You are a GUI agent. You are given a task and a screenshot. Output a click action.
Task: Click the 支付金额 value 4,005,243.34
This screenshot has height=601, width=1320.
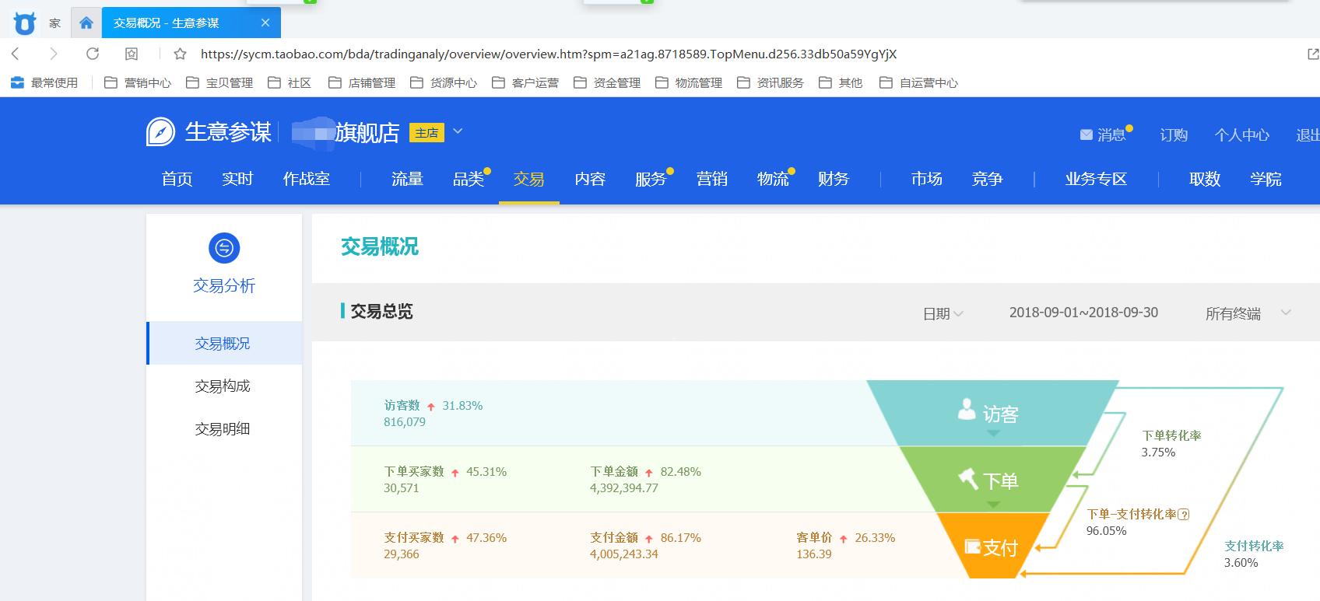tap(624, 554)
